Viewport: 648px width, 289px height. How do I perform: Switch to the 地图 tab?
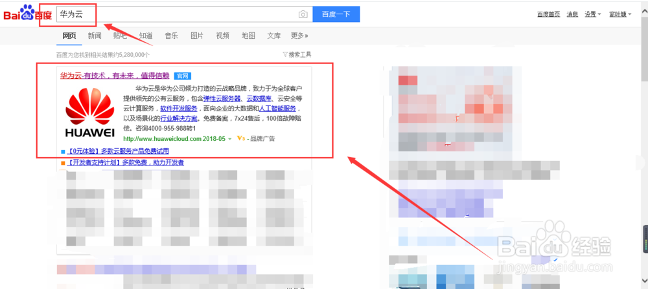248,36
